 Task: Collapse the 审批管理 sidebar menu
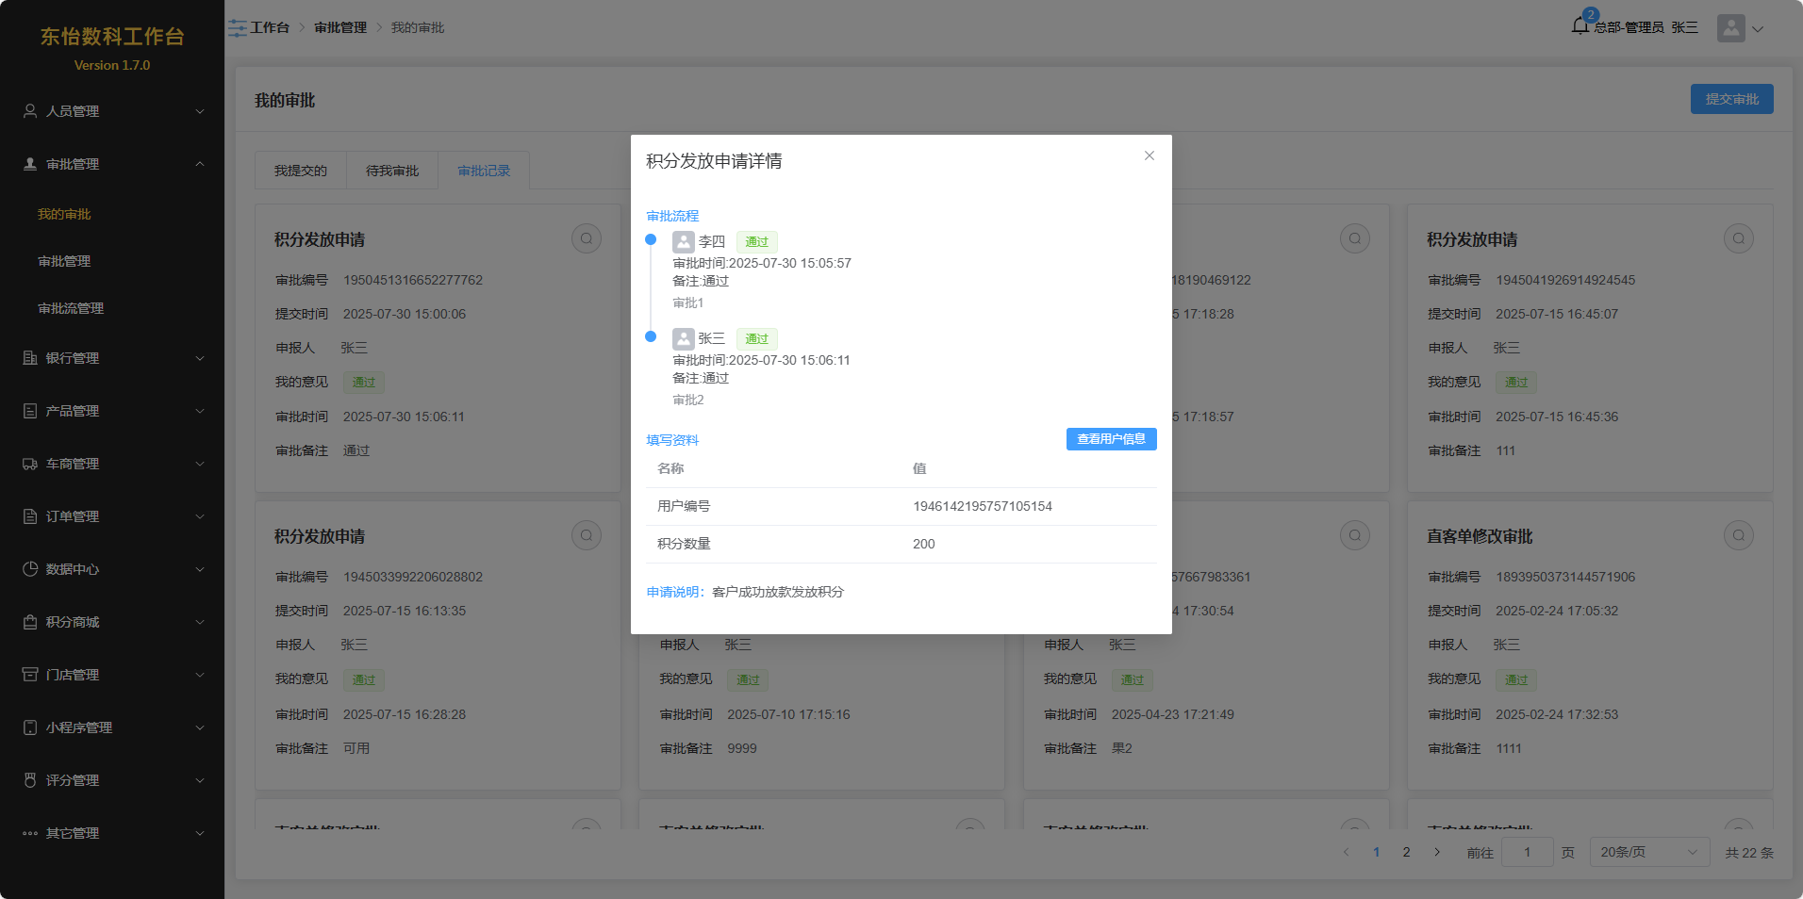point(112,164)
